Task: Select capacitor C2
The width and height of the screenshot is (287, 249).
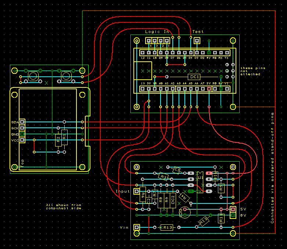Action: pos(148,200)
